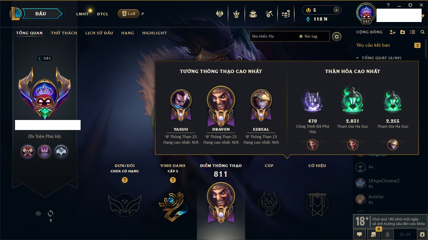The height and width of the screenshot is (240, 428).
Task: Toggle the microphone mute button
Action: [x=388, y=234]
